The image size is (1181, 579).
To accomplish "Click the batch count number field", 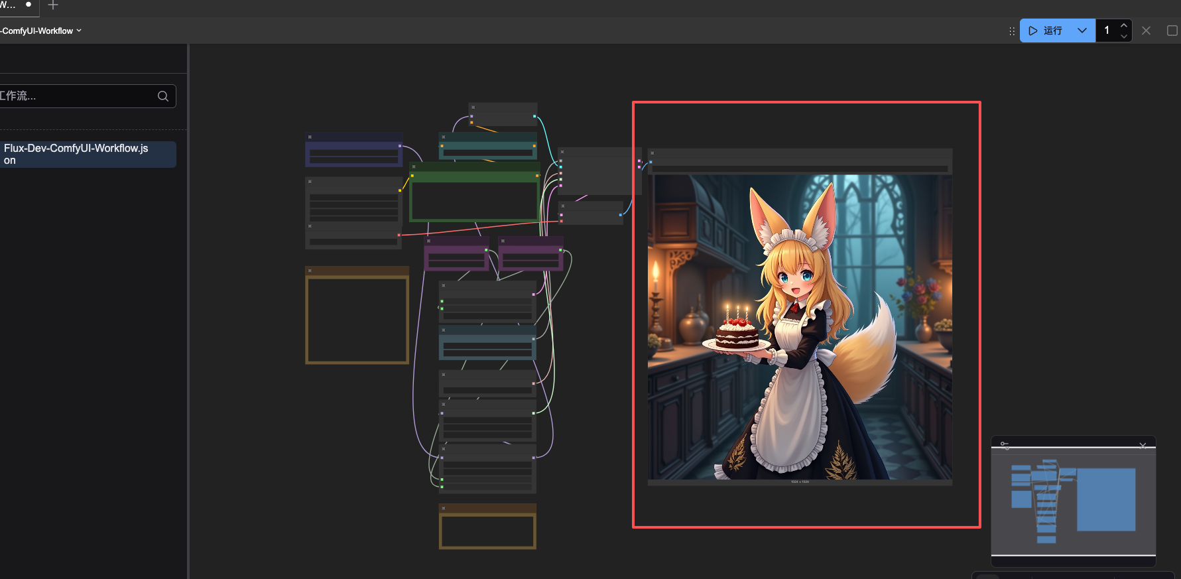I will pos(1107,31).
